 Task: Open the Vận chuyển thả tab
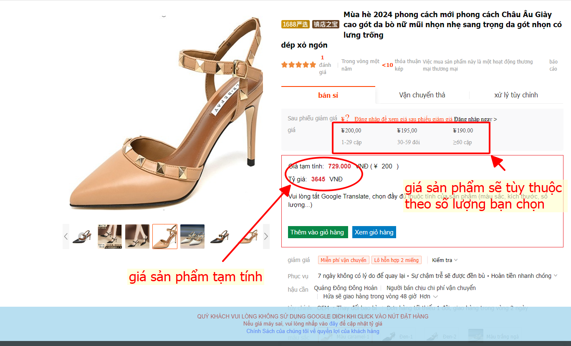[x=422, y=95]
